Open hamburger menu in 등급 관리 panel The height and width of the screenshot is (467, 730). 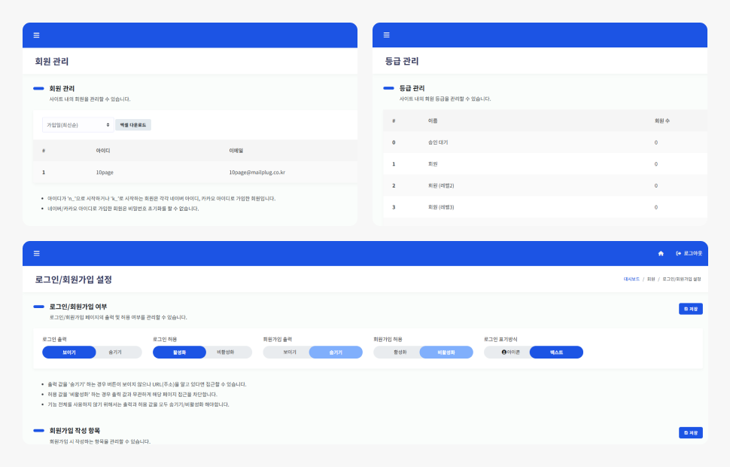click(x=387, y=35)
